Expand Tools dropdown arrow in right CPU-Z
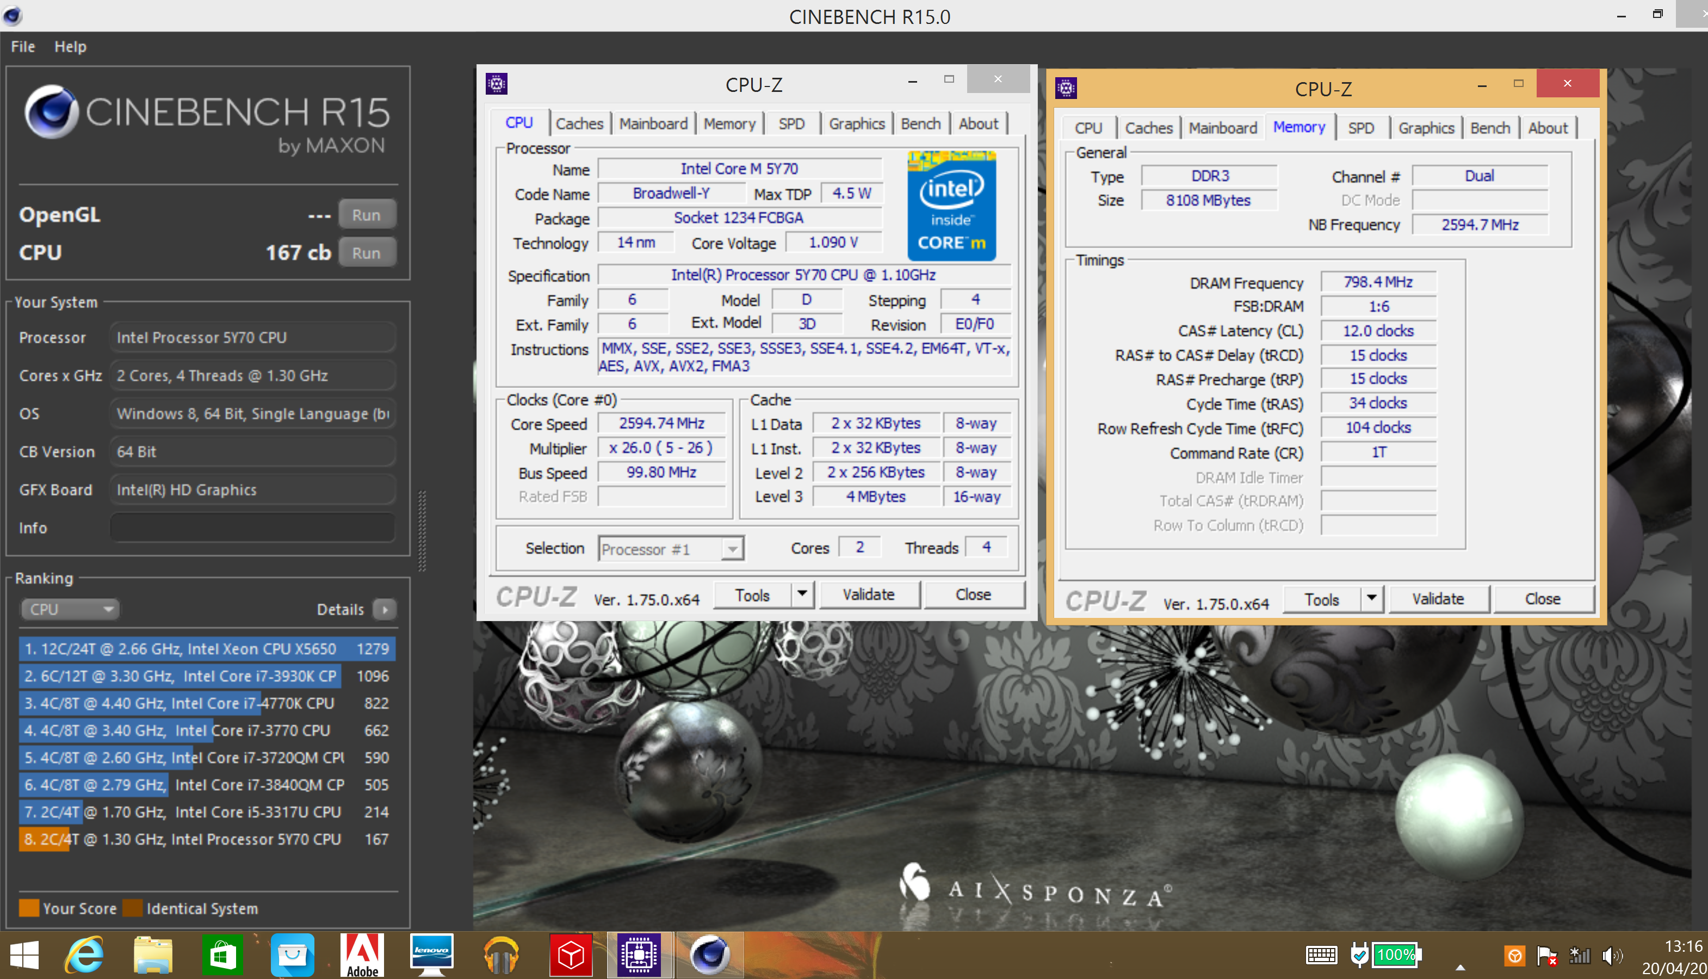Screen dimensions: 1708x979 1371,598
